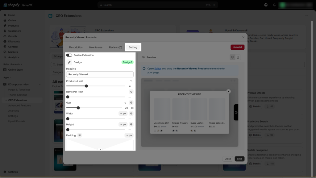
Task: Open Advanced Features under EComposer
Action: click(x=19, y=105)
